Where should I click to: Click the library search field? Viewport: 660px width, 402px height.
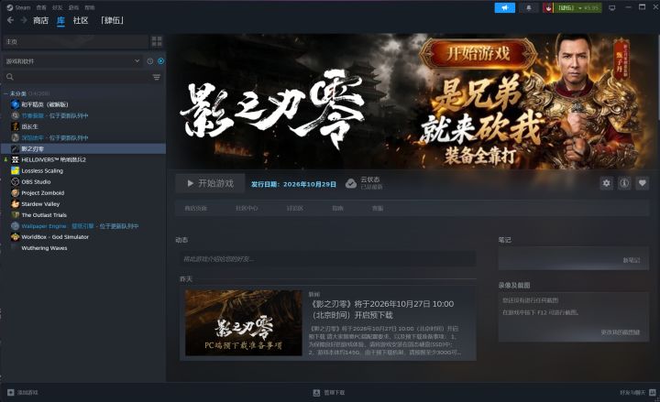77,77
